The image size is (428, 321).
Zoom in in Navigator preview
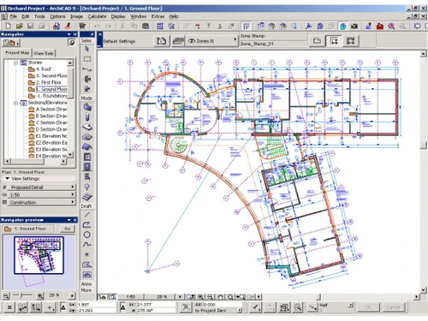[x=40, y=295]
